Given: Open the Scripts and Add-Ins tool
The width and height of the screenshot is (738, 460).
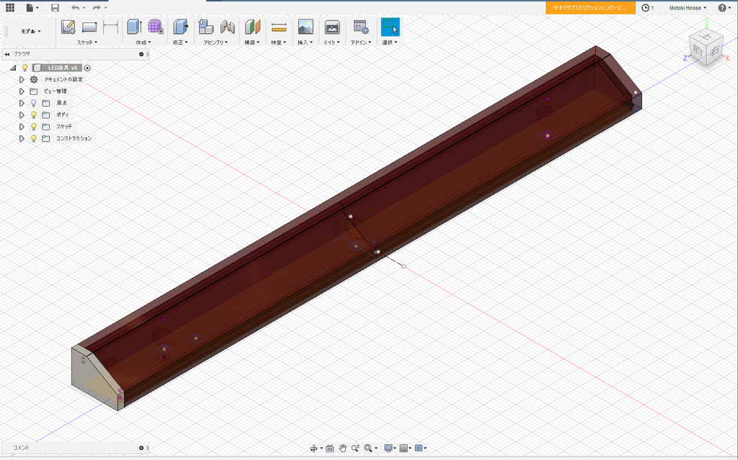Looking at the screenshot, I should tap(361, 27).
